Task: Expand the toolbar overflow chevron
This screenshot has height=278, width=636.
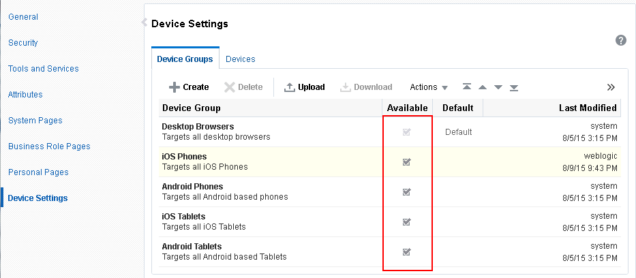Action: (611, 87)
